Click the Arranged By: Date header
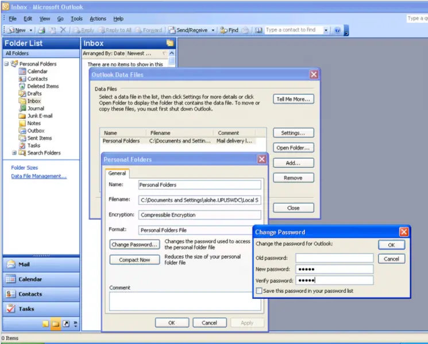Screen dimensions: 428x344 (x=104, y=53)
